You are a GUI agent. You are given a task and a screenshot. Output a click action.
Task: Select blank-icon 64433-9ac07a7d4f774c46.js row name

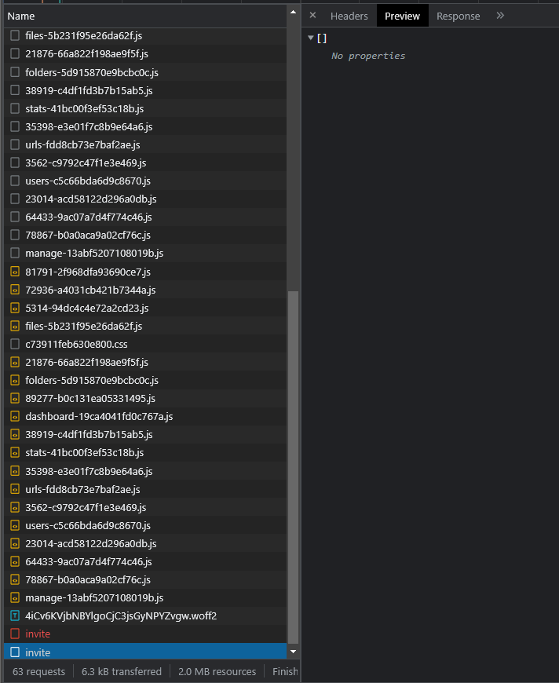pos(89,217)
